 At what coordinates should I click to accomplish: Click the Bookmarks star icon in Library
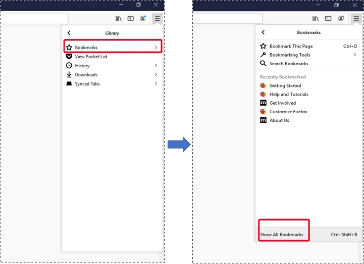click(x=69, y=48)
